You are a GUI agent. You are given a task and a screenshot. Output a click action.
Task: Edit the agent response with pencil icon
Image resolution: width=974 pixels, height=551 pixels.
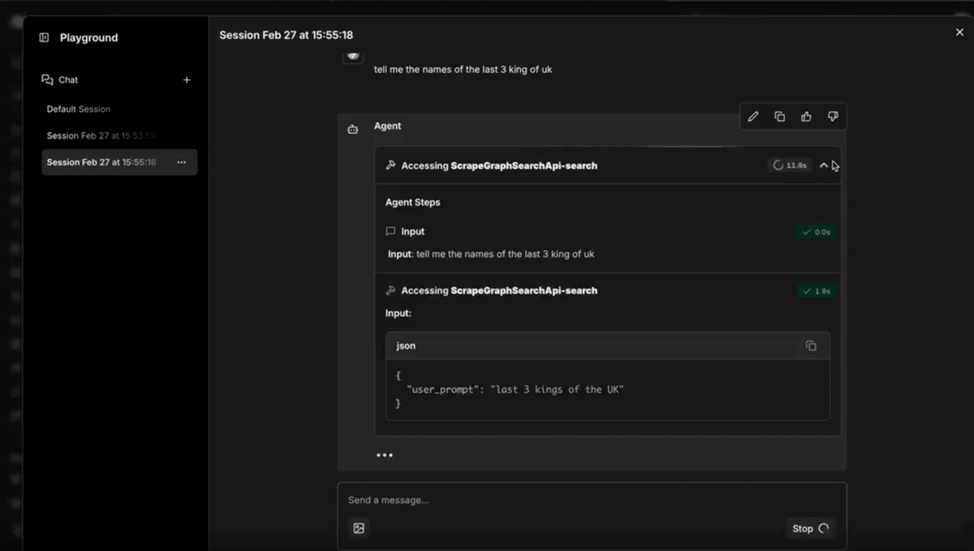pyautogui.click(x=752, y=116)
